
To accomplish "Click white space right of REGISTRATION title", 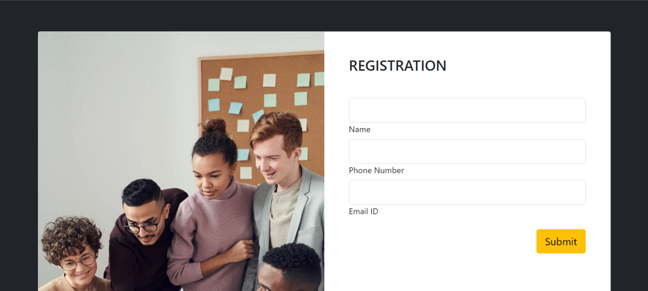I will [521, 66].
